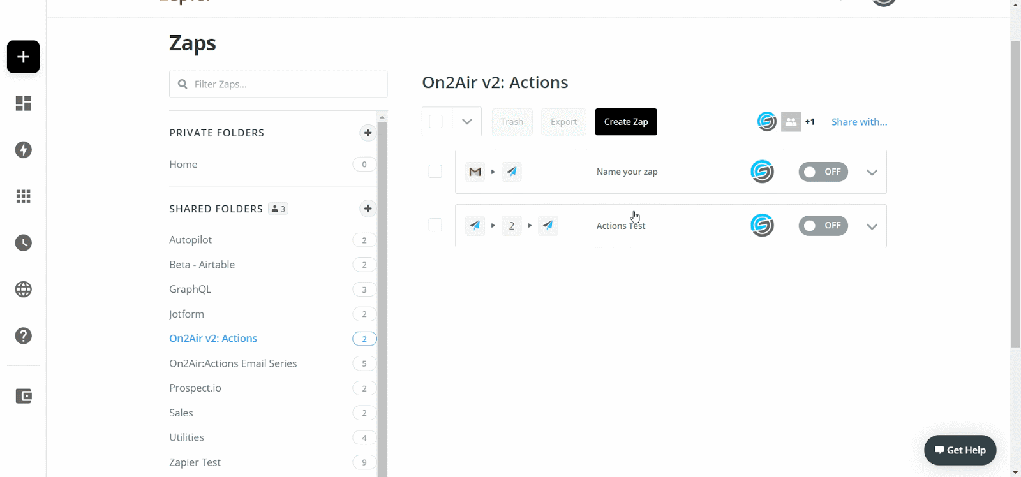Image resolution: width=1021 pixels, height=477 pixels.
Task: Open the select-all dropdown arrow
Action: [467, 122]
